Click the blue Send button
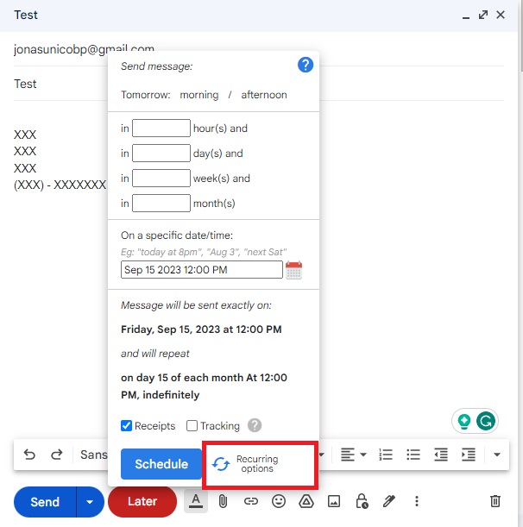This screenshot has height=527, width=523. coord(45,502)
